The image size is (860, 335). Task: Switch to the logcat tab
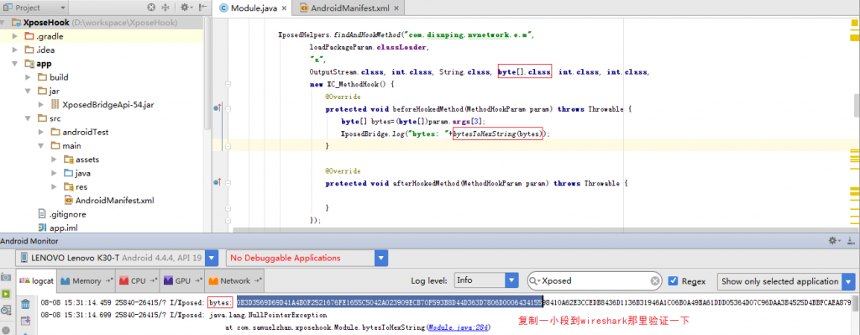37,280
